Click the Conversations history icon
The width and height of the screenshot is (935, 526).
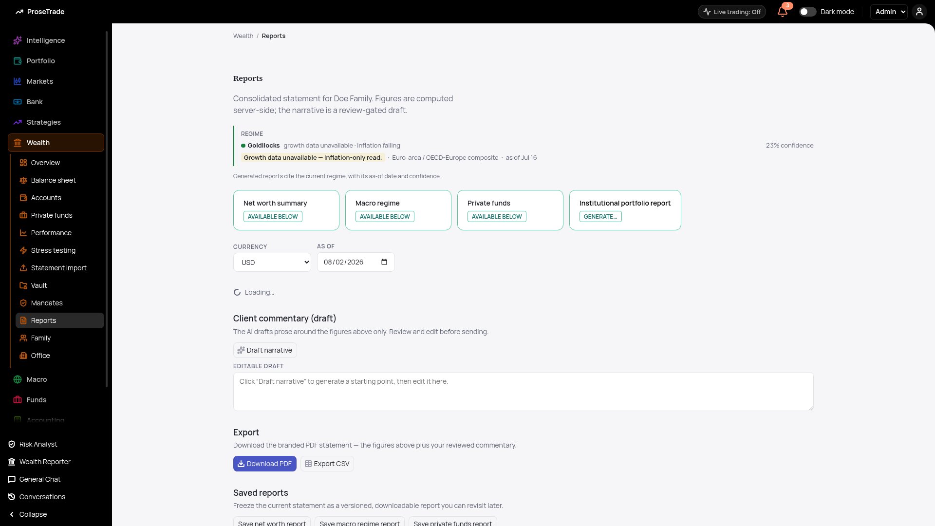12,497
